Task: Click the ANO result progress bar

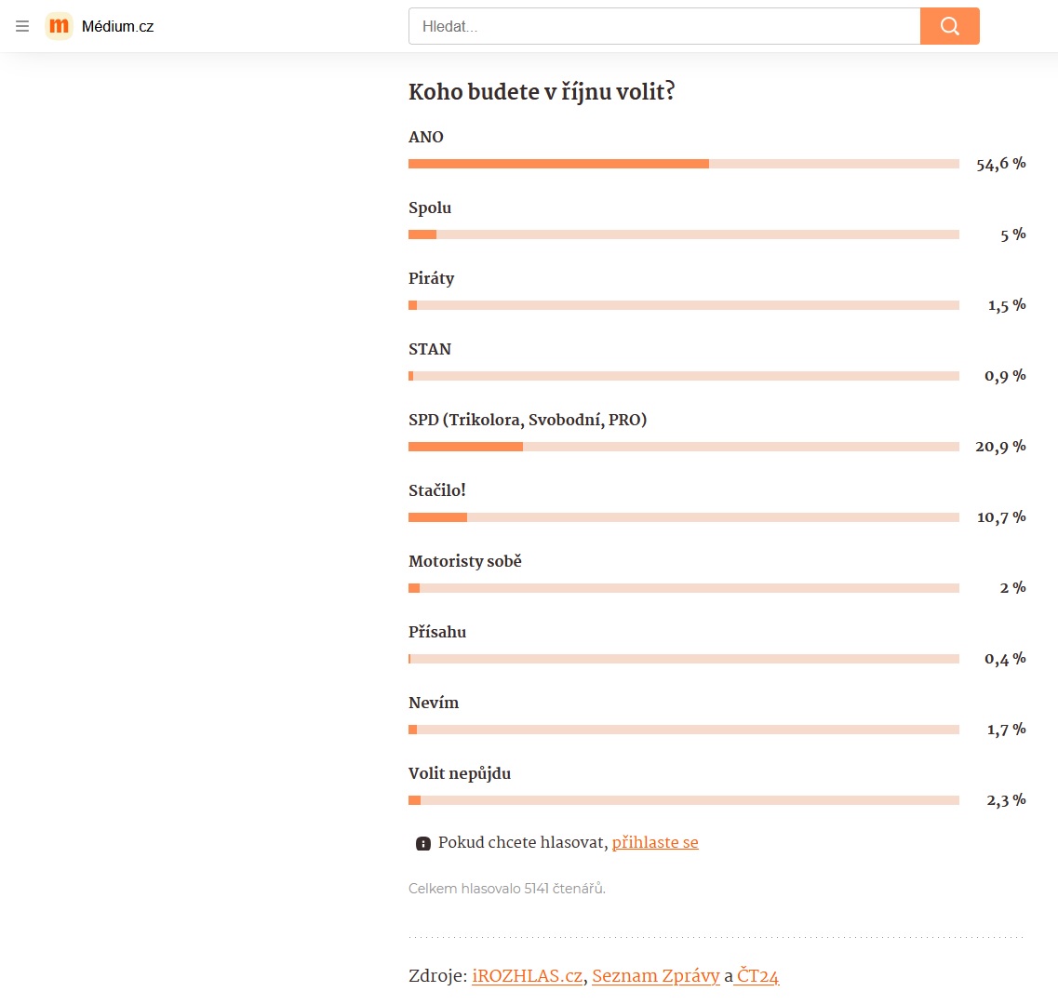Action: pos(684,164)
